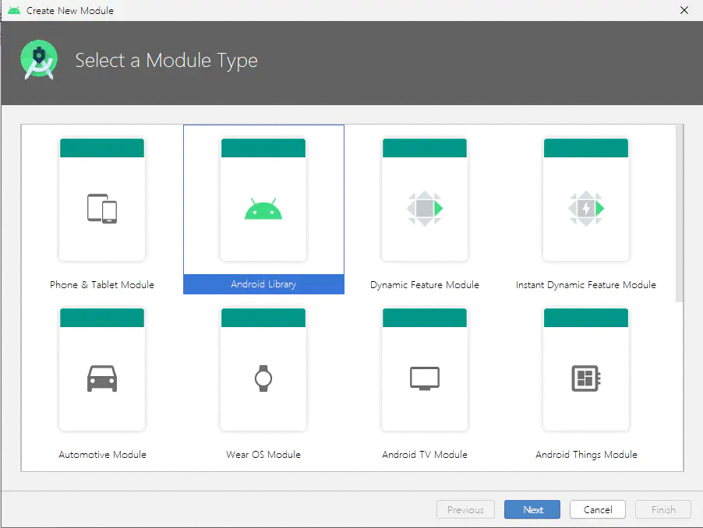The height and width of the screenshot is (528, 703).
Task: Select the Automotive Module car icon
Action: pyautogui.click(x=102, y=378)
